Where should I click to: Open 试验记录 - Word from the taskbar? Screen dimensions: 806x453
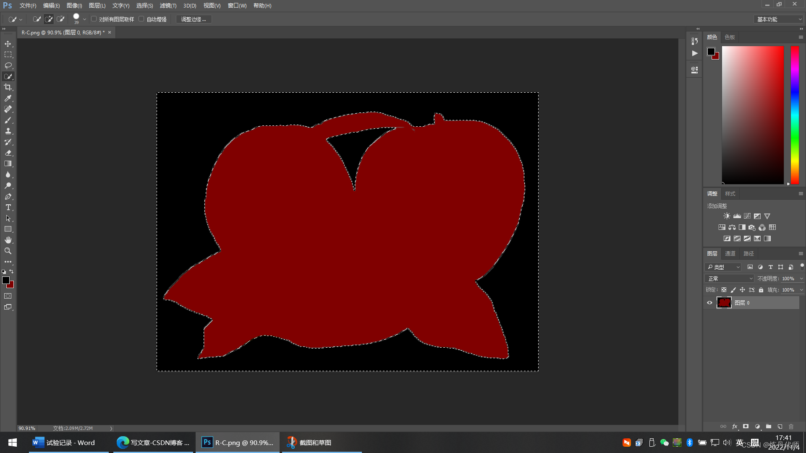tap(69, 443)
